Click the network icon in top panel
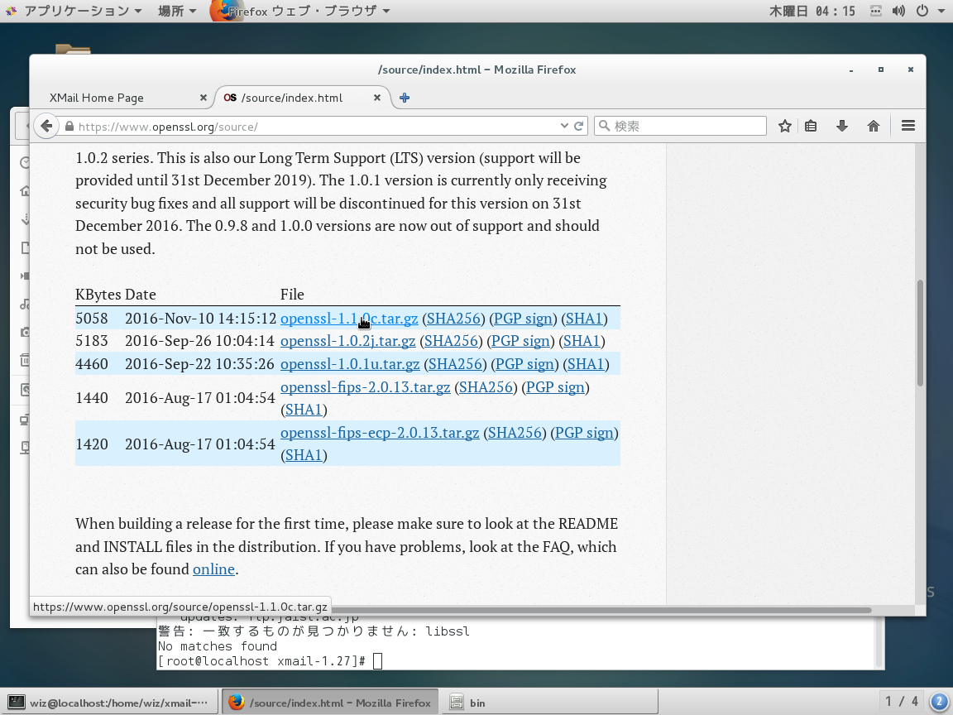Viewport: 953px width, 715px height. (x=876, y=11)
